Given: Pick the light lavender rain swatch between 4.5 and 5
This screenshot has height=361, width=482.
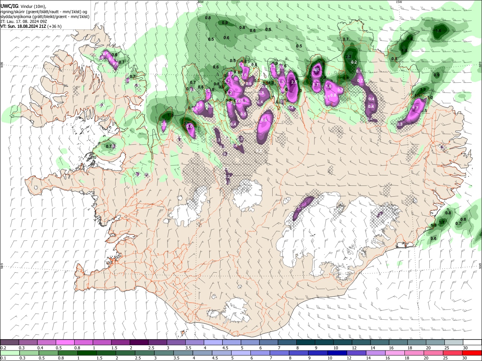Looking at the screenshot, I should click(221, 353).
